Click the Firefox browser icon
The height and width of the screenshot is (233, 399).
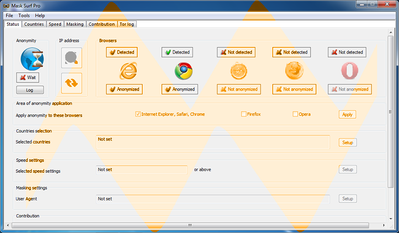(x=294, y=71)
